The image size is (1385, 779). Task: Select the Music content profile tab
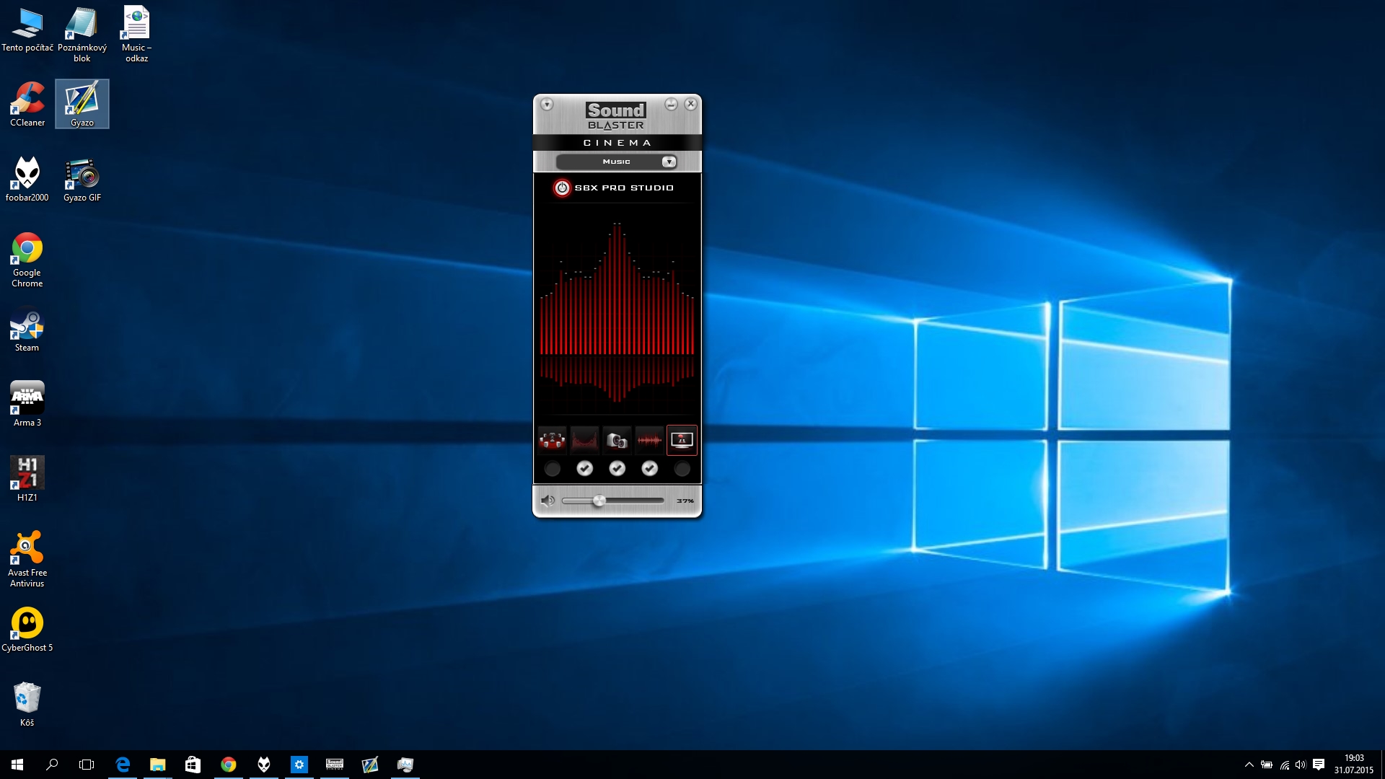point(617,161)
